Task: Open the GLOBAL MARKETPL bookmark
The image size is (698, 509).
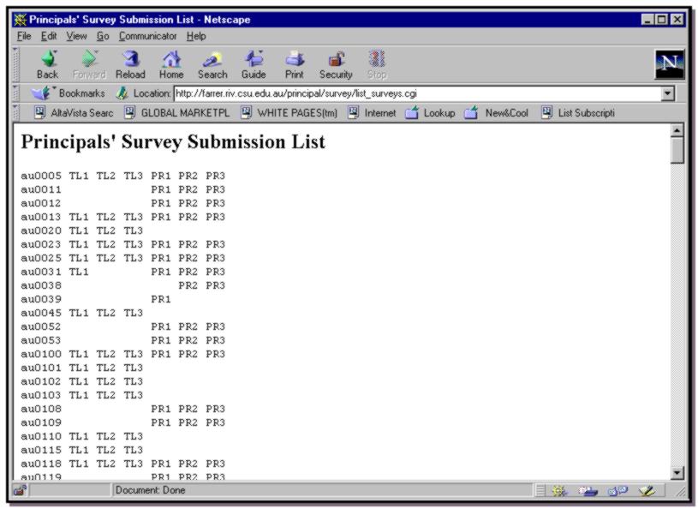Action: 176,113
